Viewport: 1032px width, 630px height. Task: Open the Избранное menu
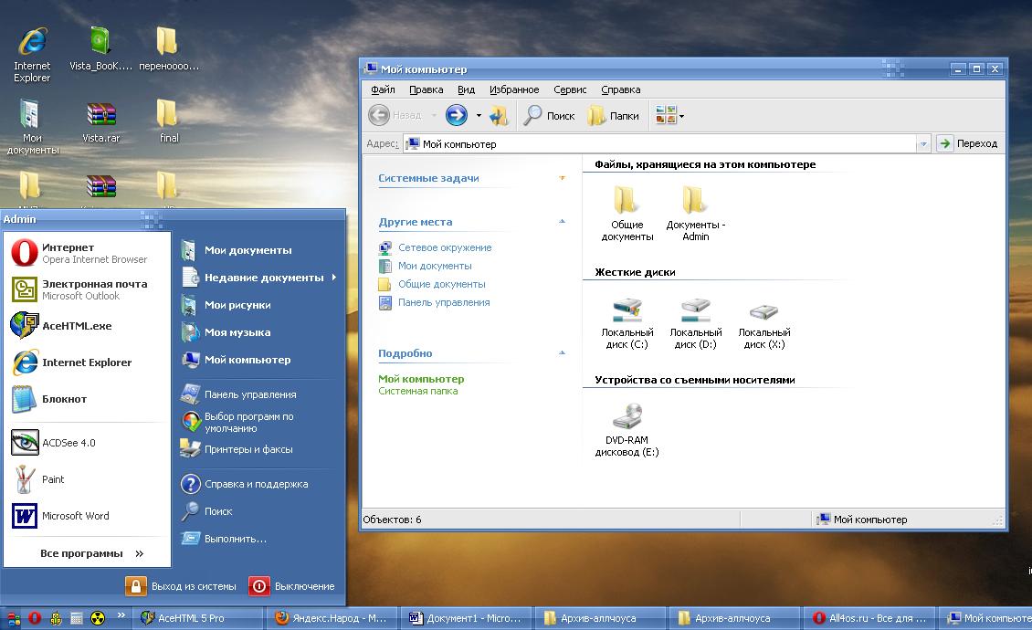[x=514, y=89]
